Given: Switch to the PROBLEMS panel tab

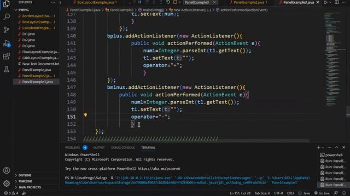Looking at the screenshot, I should coord(72,148).
